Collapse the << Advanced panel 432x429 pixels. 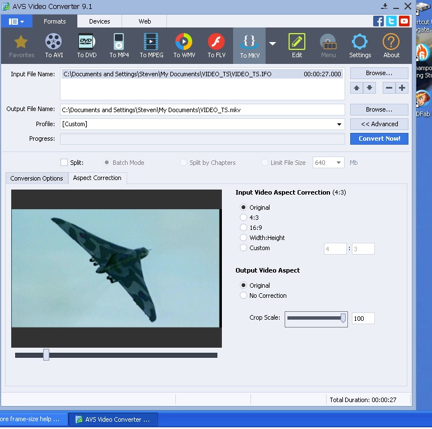click(379, 124)
